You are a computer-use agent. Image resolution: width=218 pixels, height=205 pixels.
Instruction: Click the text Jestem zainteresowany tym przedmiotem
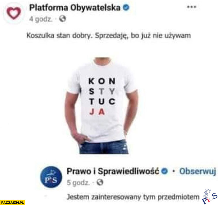133,197
